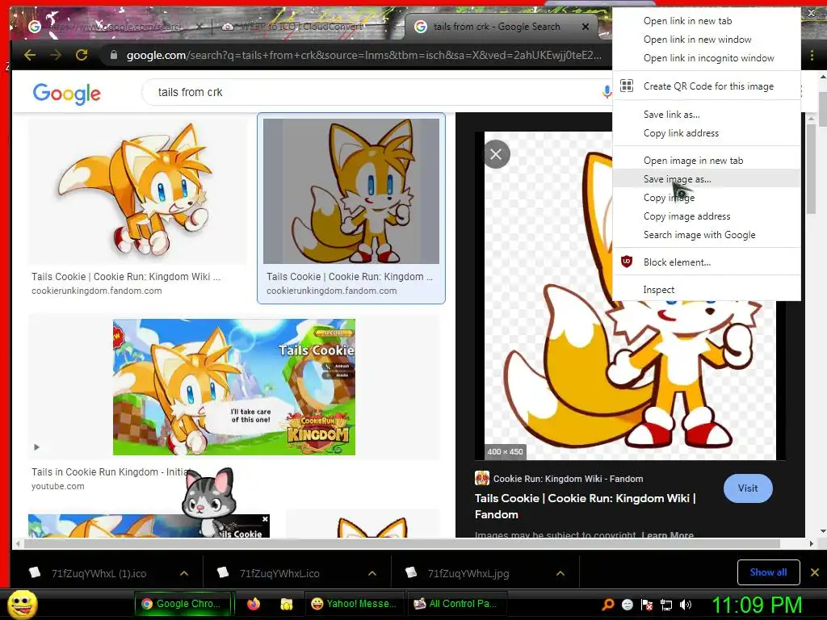Image resolution: width=827 pixels, height=620 pixels.
Task: Close the image preview panel X
Action: coord(496,154)
